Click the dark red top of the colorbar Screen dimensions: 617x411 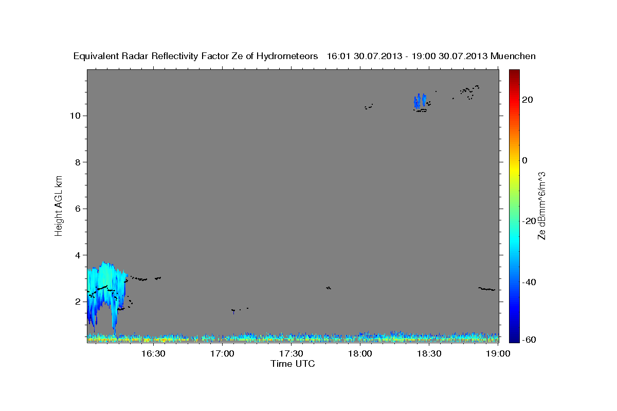[514, 73]
